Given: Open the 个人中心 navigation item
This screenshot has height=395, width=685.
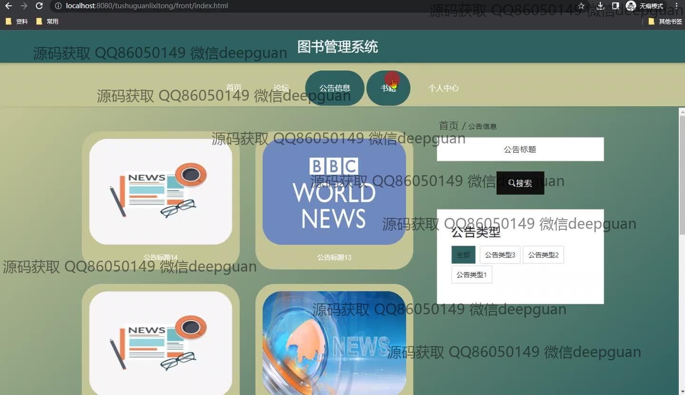Looking at the screenshot, I should pyautogui.click(x=443, y=88).
